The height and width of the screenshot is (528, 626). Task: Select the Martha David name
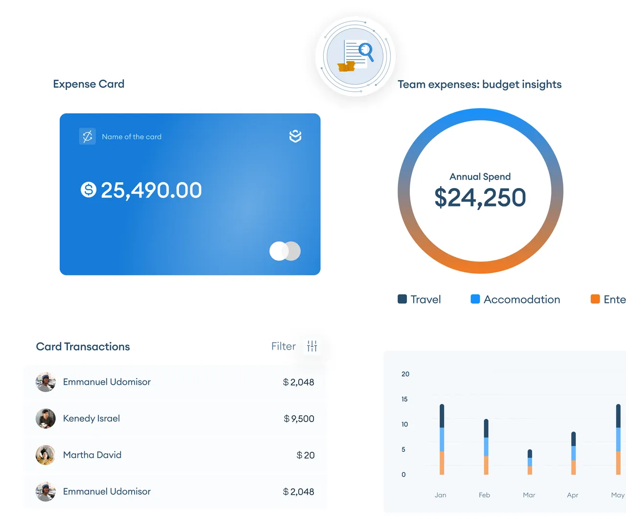click(92, 455)
